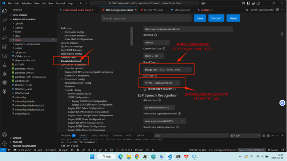Click the Save button
The width and height of the screenshot is (287, 161).
tap(199, 18)
